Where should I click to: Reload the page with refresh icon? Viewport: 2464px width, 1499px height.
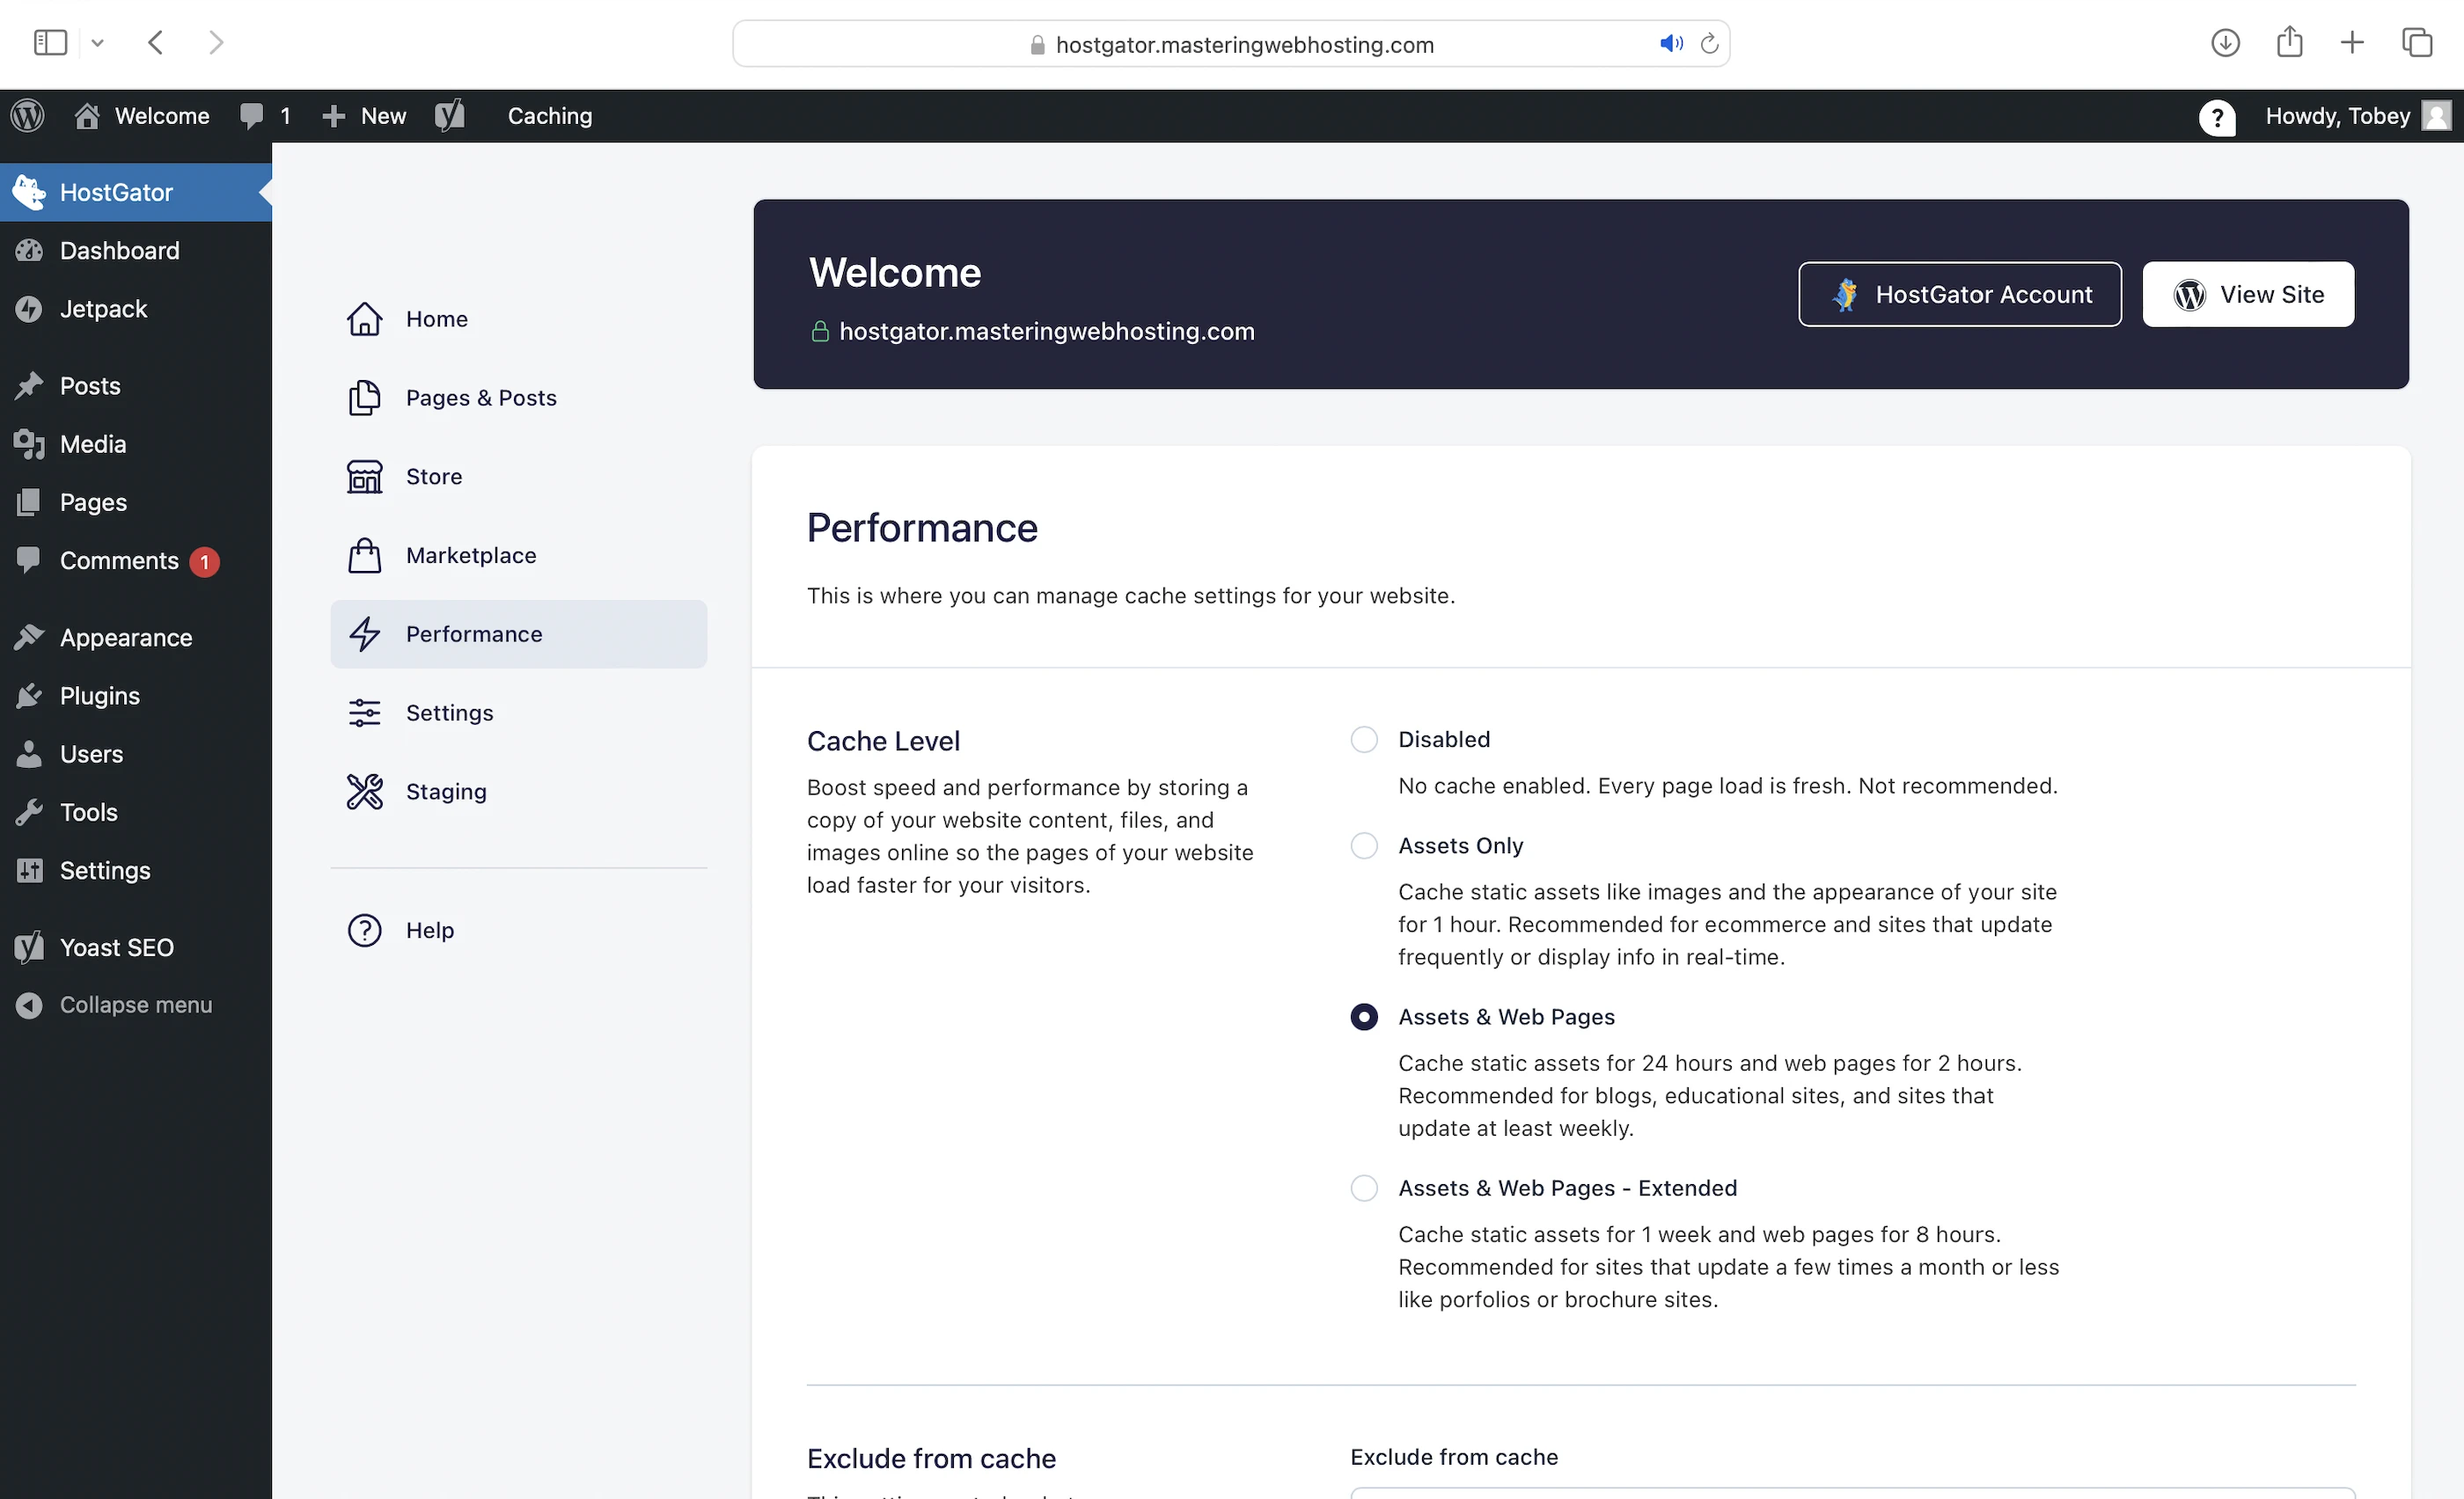(1709, 44)
